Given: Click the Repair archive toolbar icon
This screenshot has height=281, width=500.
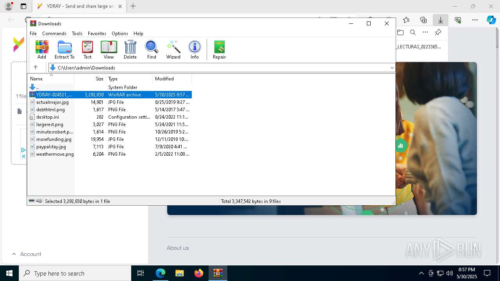Looking at the screenshot, I should 219,50.
